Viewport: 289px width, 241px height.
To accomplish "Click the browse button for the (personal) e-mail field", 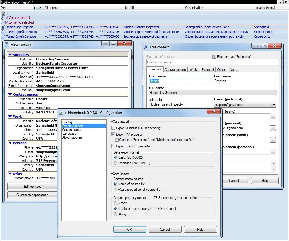I will pyautogui.click(x=273, y=128).
